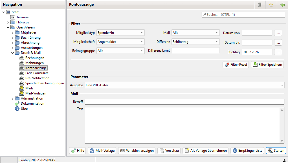Viewport: 288px width, 163px height.
Task: Expand the Mitglieder folder
Action: point(12,32)
